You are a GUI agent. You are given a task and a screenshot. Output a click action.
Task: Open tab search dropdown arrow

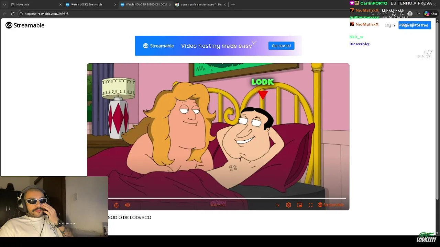[4, 4]
